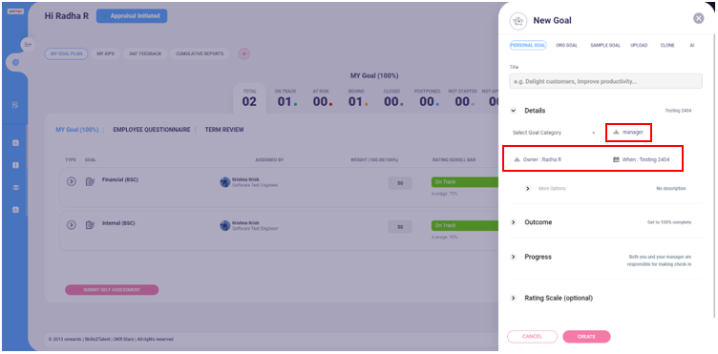Expand the Financial (BSC) goal row
This screenshot has width=718, height=354.
click(x=71, y=181)
